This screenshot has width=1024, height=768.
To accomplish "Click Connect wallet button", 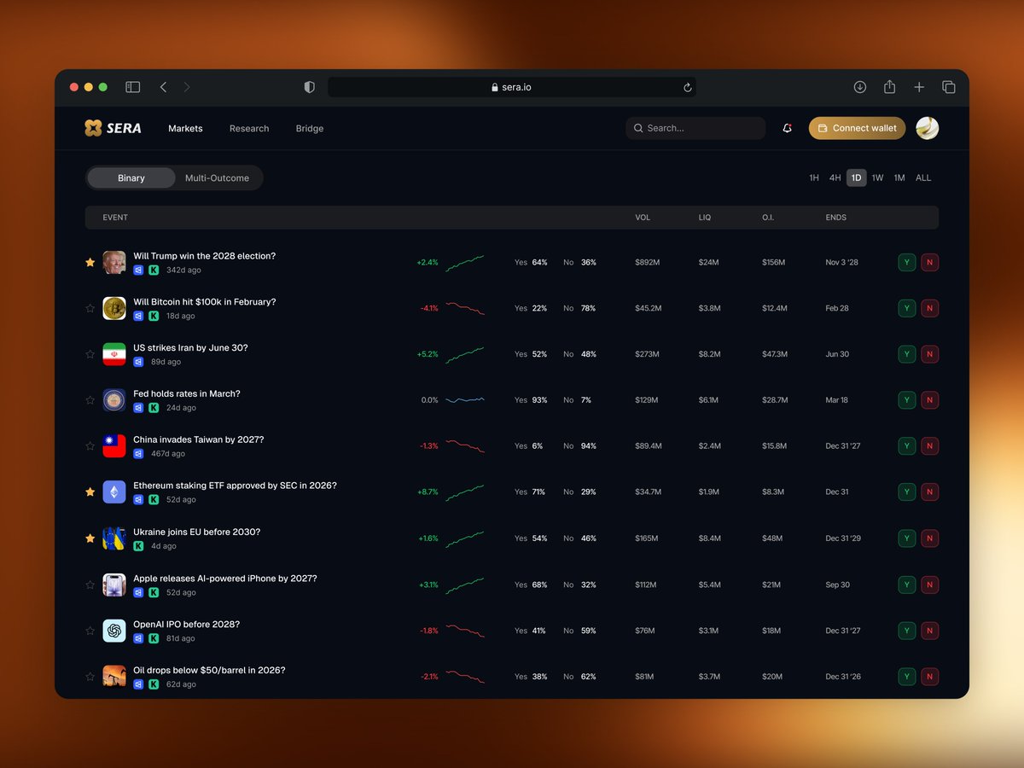I will click(x=858, y=128).
